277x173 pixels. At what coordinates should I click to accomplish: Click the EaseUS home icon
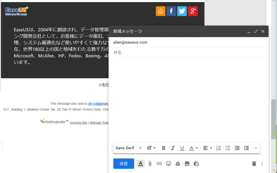[160, 11]
